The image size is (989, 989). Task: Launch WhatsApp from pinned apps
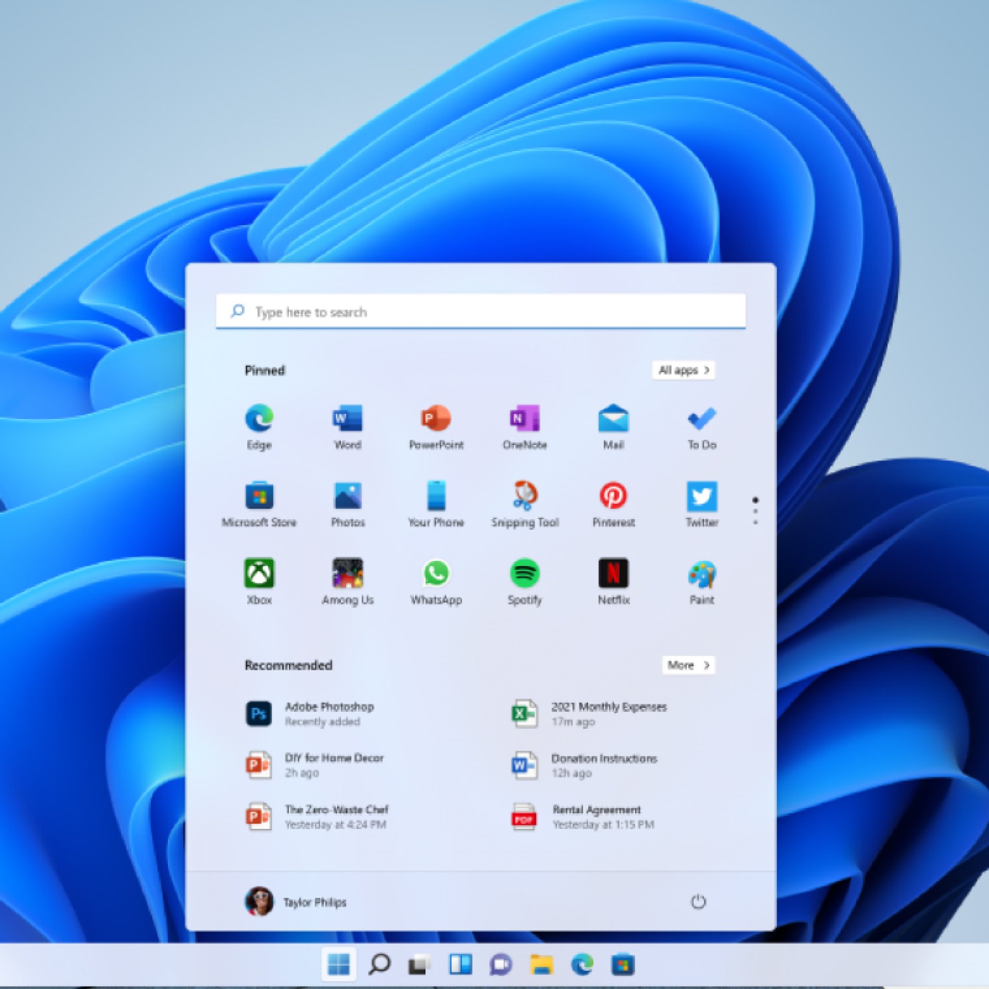[x=436, y=573]
